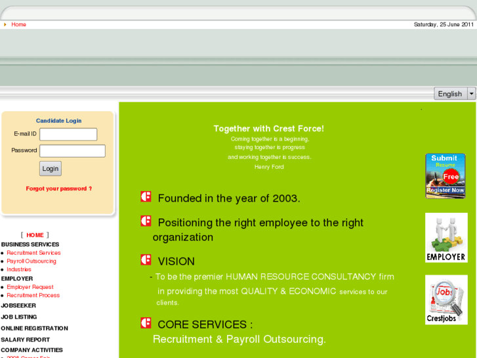Click Recruitment & Payroll Outsourcing text
The width and height of the screenshot is (477, 358).
point(239,339)
